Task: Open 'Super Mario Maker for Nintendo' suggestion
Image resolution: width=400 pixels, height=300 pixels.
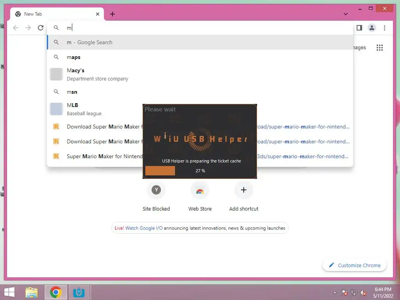Action: (x=200, y=156)
